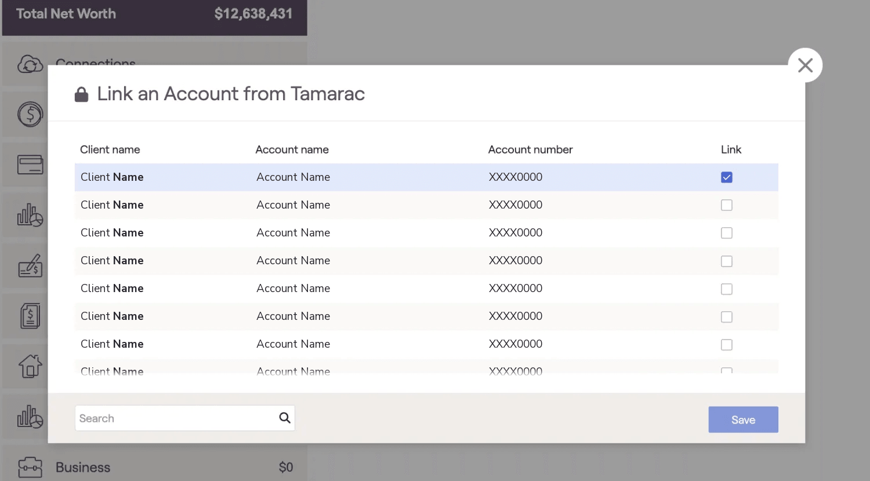The width and height of the screenshot is (870, 481).
Task: Tick the Link checkbox in the sixth row
Action: (x=727, y=317)
